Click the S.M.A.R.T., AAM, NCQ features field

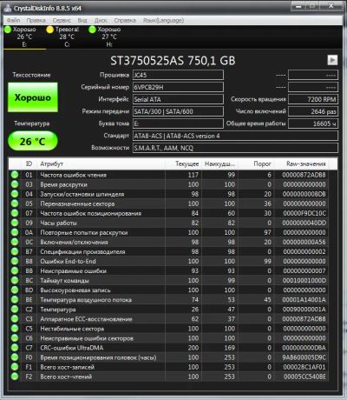tap(235, 148)
